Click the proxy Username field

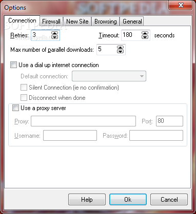[x=70, y=136]
